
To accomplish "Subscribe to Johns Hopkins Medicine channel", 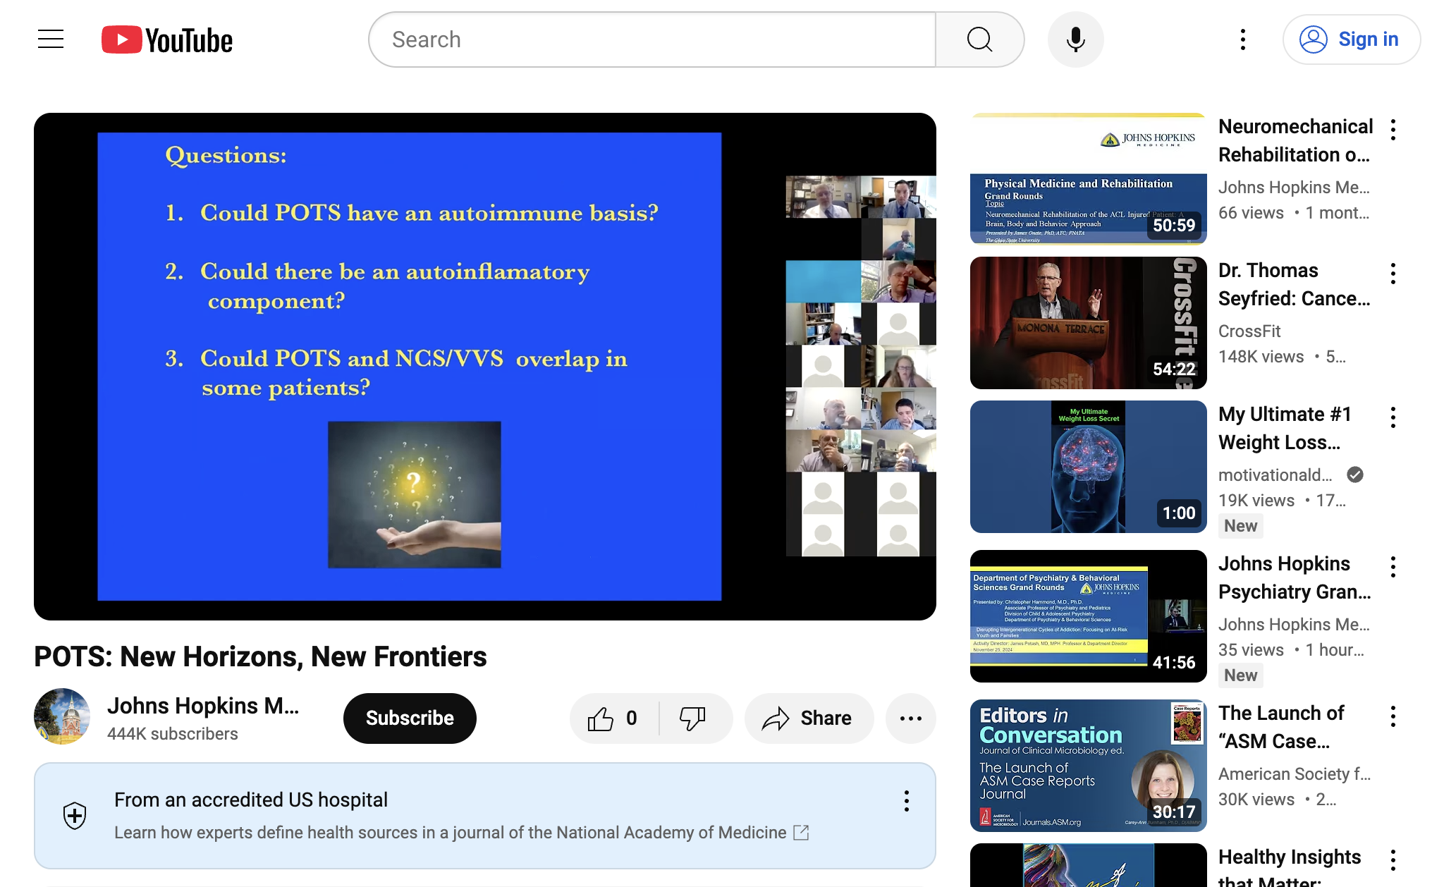I will coord(410,718).
